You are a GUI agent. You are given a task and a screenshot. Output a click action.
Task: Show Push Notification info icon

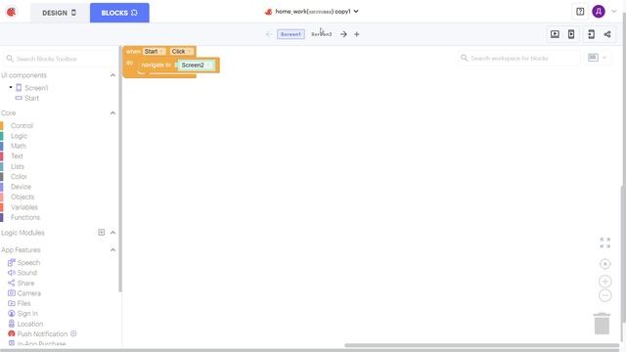73,333
